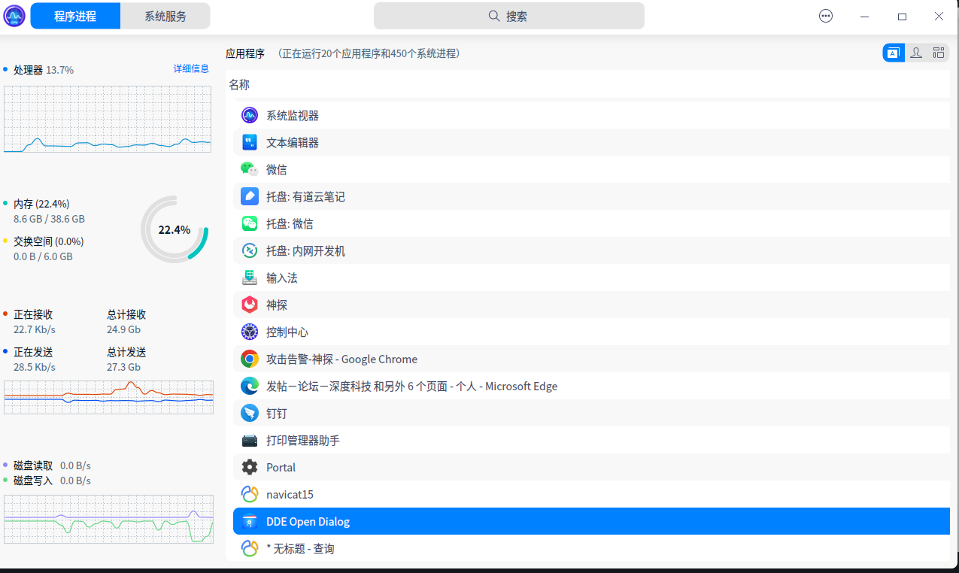The height and width of the screenshot is (573, 959).
Task: Click the Portal gear icon
Action: [x=250, y=467]
